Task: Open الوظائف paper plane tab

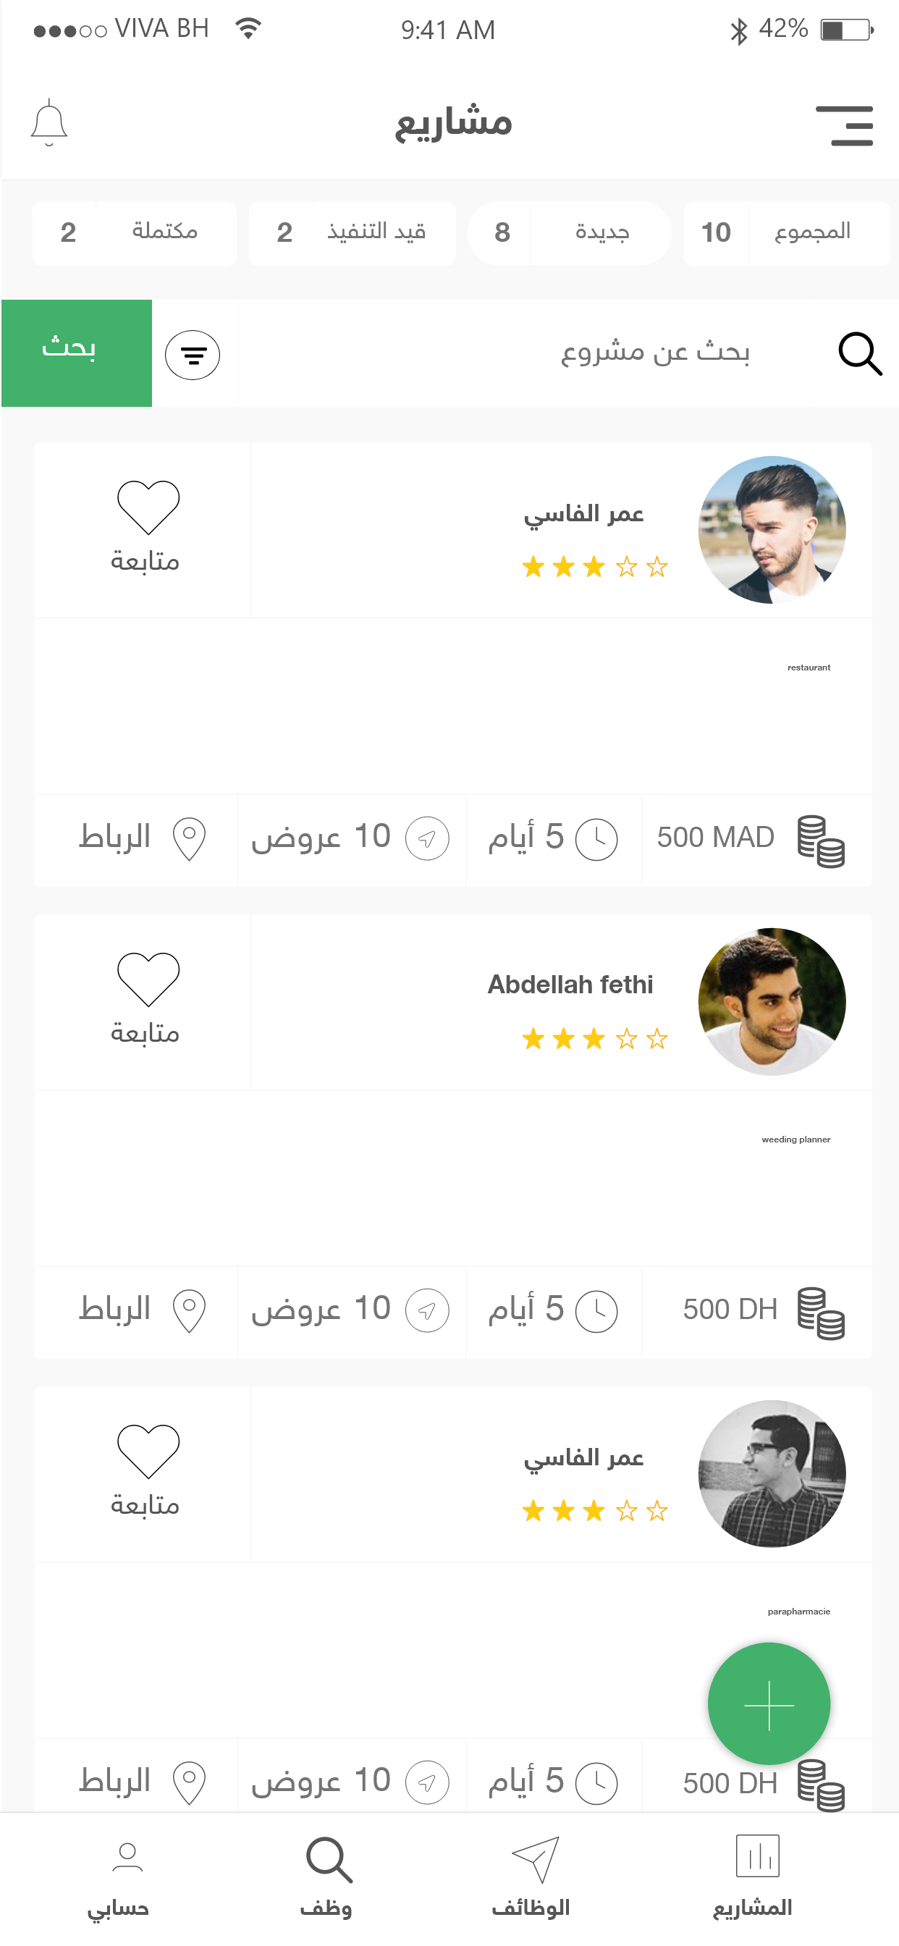Action: point(535,1860)
